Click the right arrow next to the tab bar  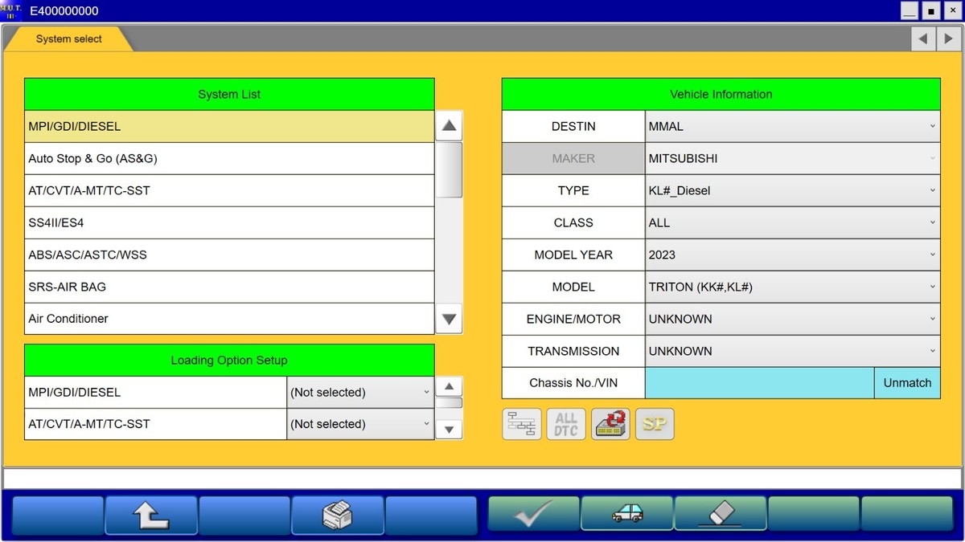click(x=949, y=39)
